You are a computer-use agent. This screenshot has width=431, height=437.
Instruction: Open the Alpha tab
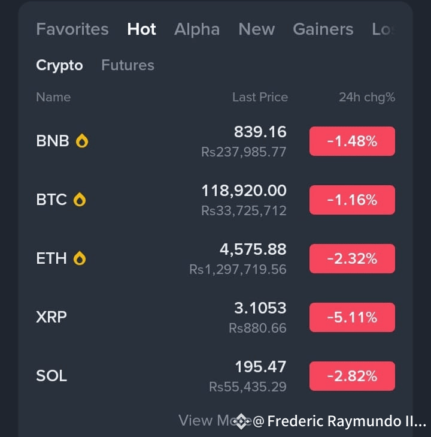tap(197, 29)
